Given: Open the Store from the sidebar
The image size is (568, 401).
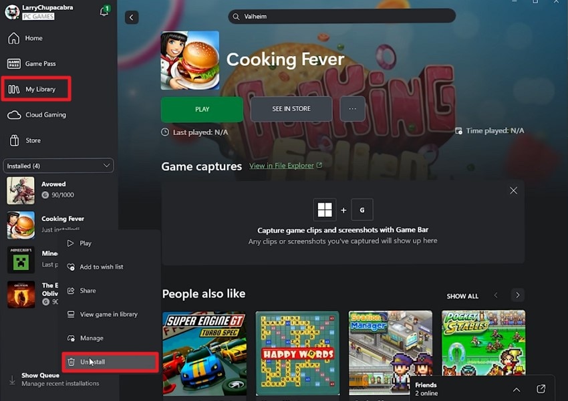Looking at the screenshot, I should (33, 140).
